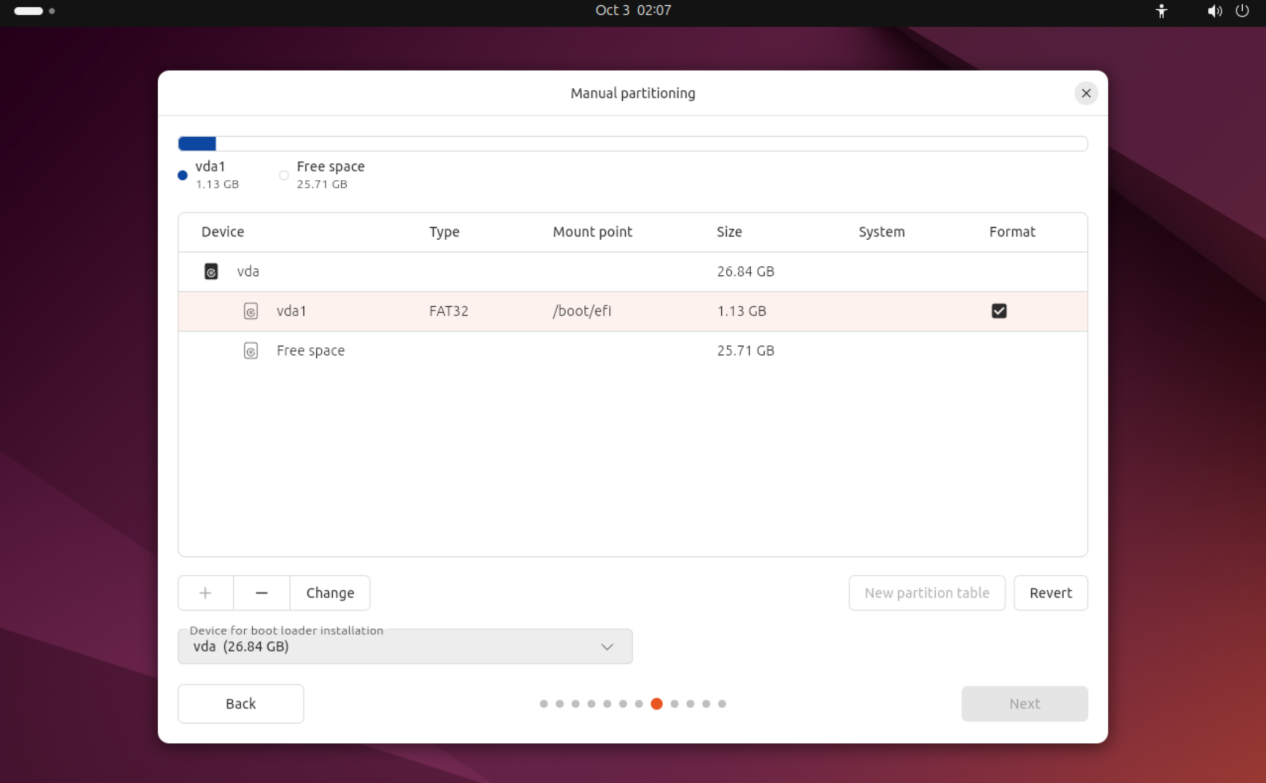The image size is (1266, 783).
Task: Open the date and time menu
Action: 633,11
